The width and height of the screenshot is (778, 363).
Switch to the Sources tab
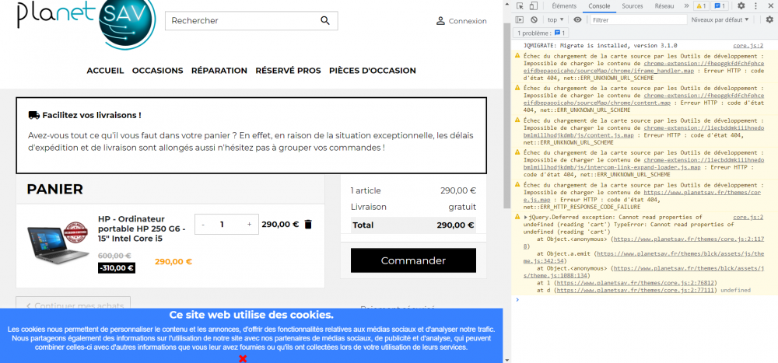tap(632, 6)
